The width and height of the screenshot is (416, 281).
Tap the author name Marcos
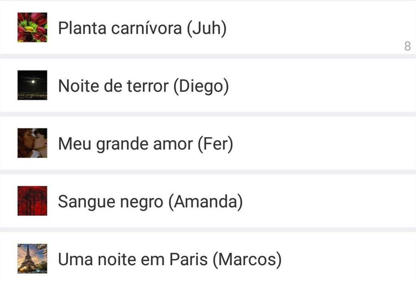(247, 260)
